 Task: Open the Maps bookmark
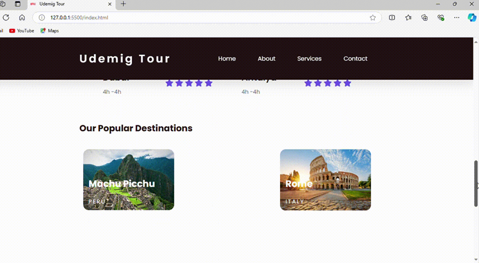pyautogui.click(x=49, y=31)
